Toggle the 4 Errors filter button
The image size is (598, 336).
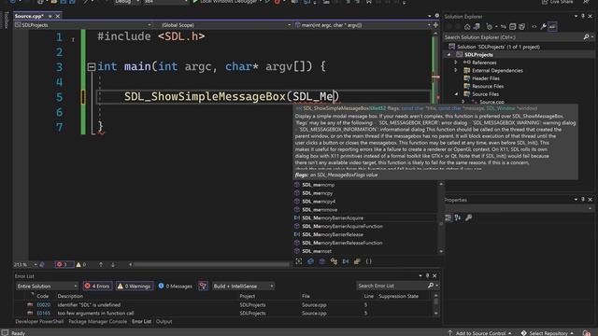[x=97, y=287]
